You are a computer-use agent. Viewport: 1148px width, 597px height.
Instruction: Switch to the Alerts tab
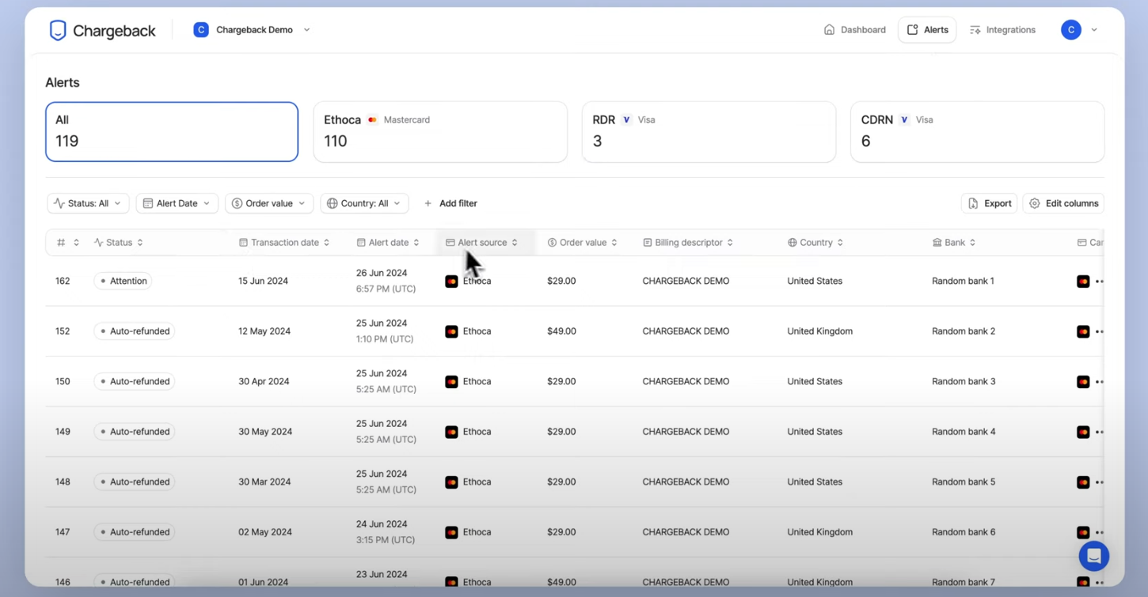tap(926, 29)
